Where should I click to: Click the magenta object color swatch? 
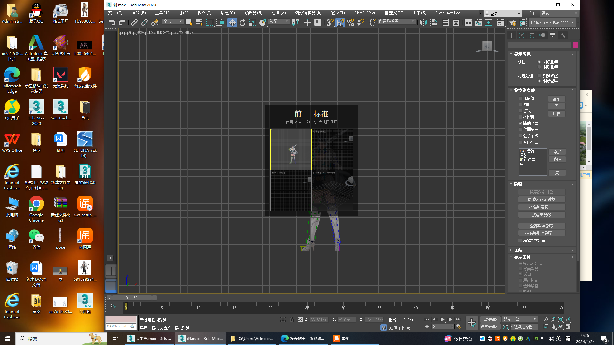coord(575,45)
